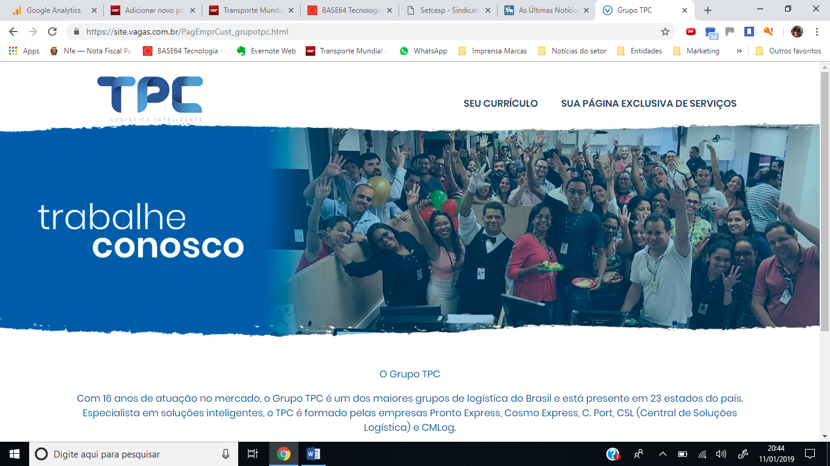Open the Marketing bookmark folder
This screenshot has height=466, width=830.
coord(696,51)
